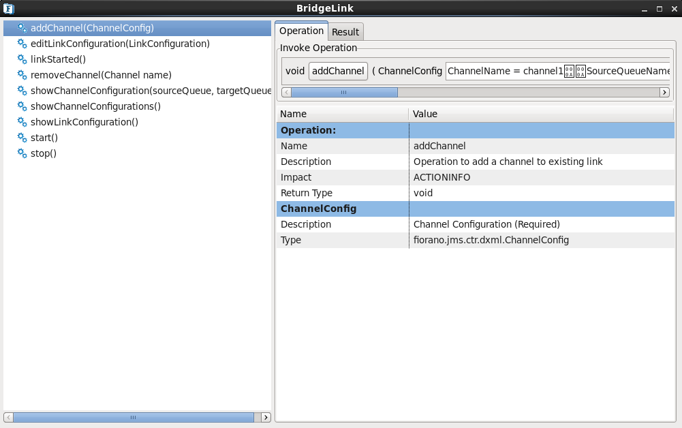
Task: Click the gear icon beside linkStarted()
Action: click(x=22, y=59)
